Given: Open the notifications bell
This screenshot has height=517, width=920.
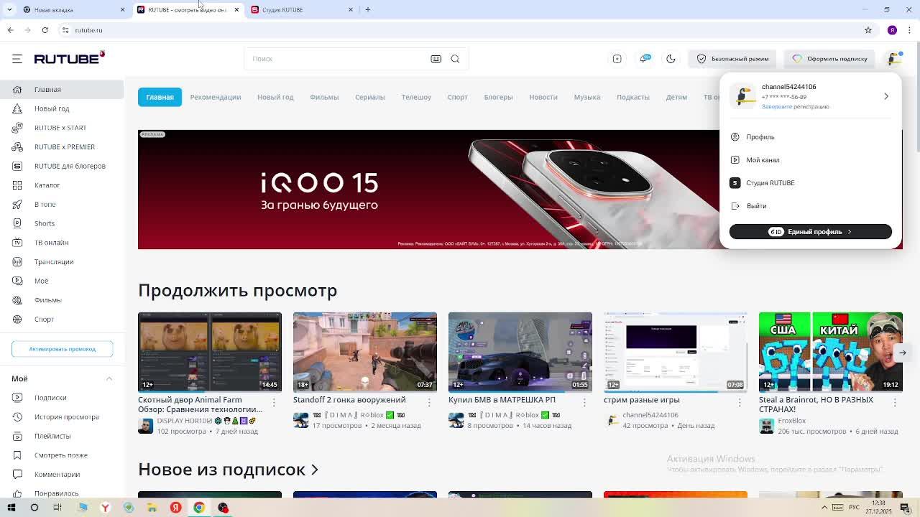Looking at the screenshot, I should coord(645,59).
